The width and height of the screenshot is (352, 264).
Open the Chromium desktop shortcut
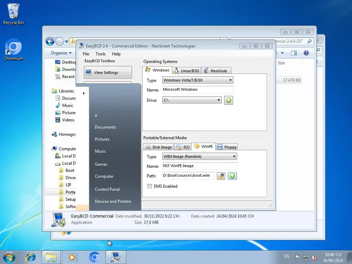pyautogui.click(x=13, y=49)
